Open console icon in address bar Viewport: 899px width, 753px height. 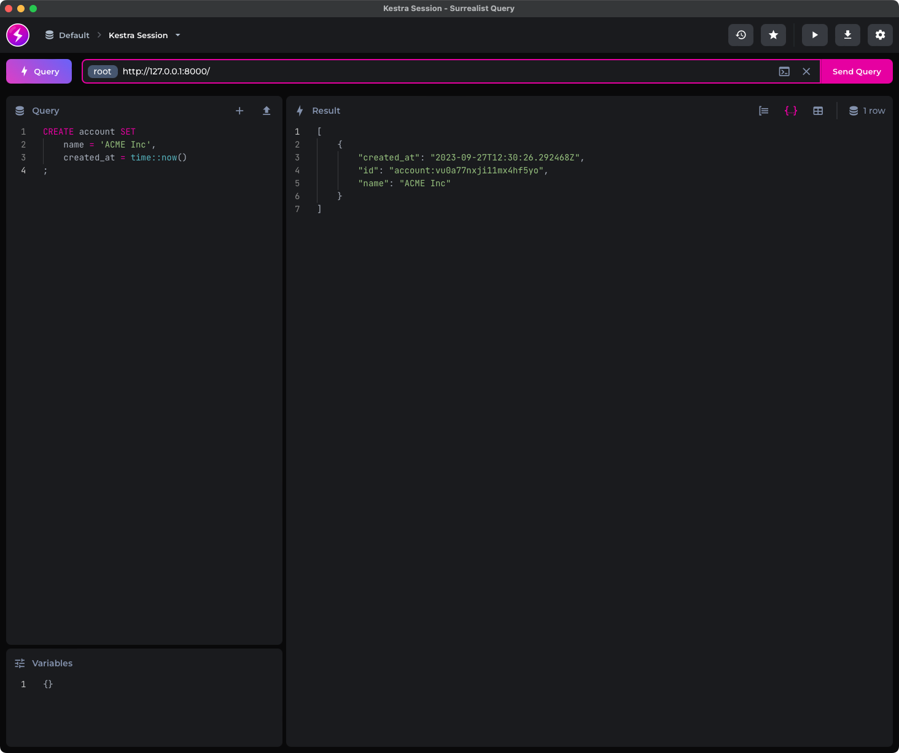point(784,71)
